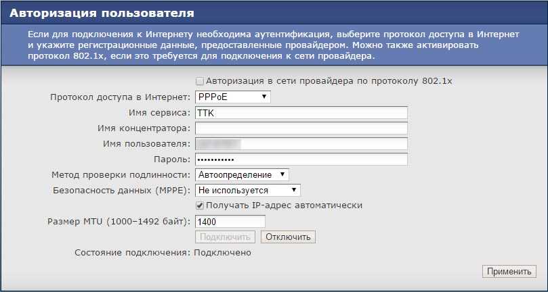548x292 pixels.
Task: Uncheck automatic IP address checkbox
Action: (x=200, y=205)
